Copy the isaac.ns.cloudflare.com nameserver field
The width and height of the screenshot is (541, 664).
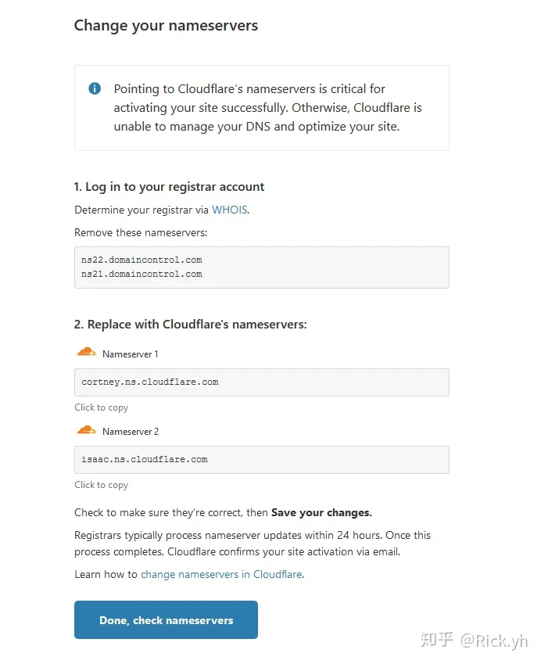pyautogui.click(x=261, y=460)
